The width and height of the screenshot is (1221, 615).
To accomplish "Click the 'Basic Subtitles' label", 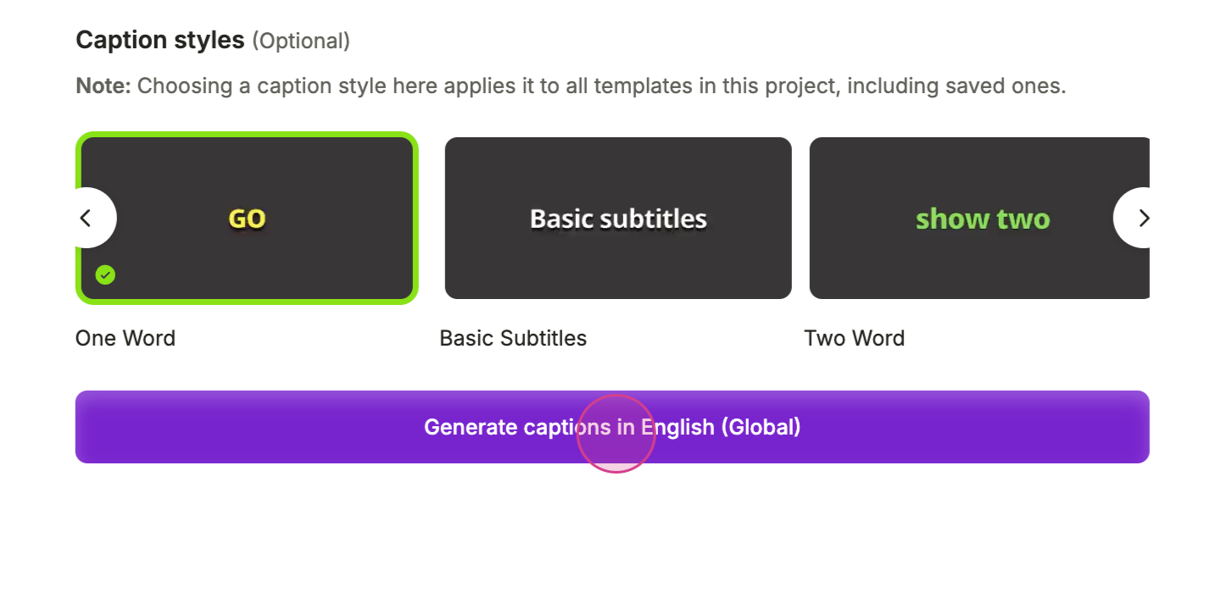I will 513,338.
